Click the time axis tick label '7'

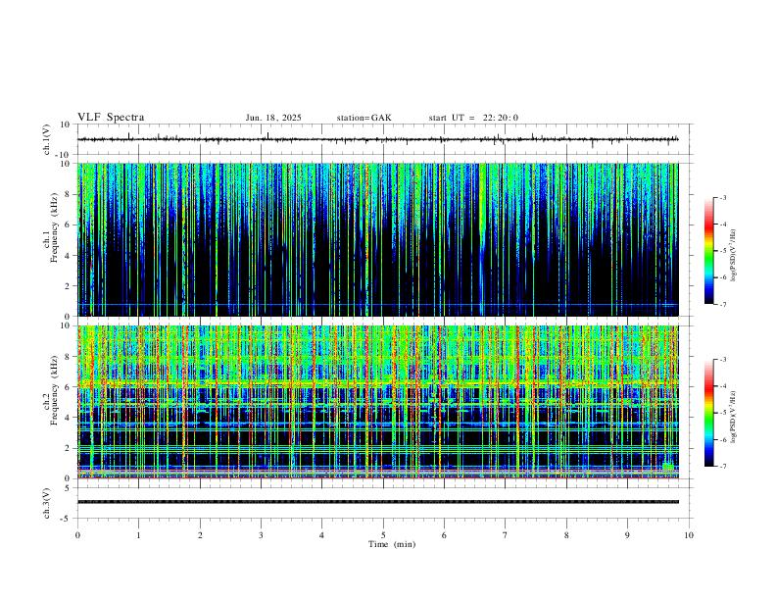pyautogui.click(x=506, y=535)
